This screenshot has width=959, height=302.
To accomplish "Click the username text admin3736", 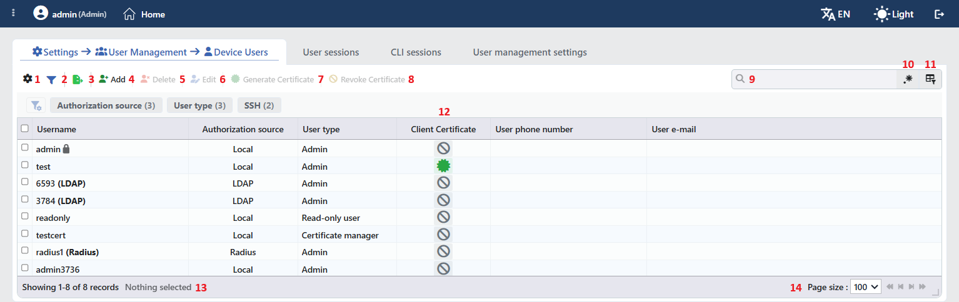I will 58,270.
